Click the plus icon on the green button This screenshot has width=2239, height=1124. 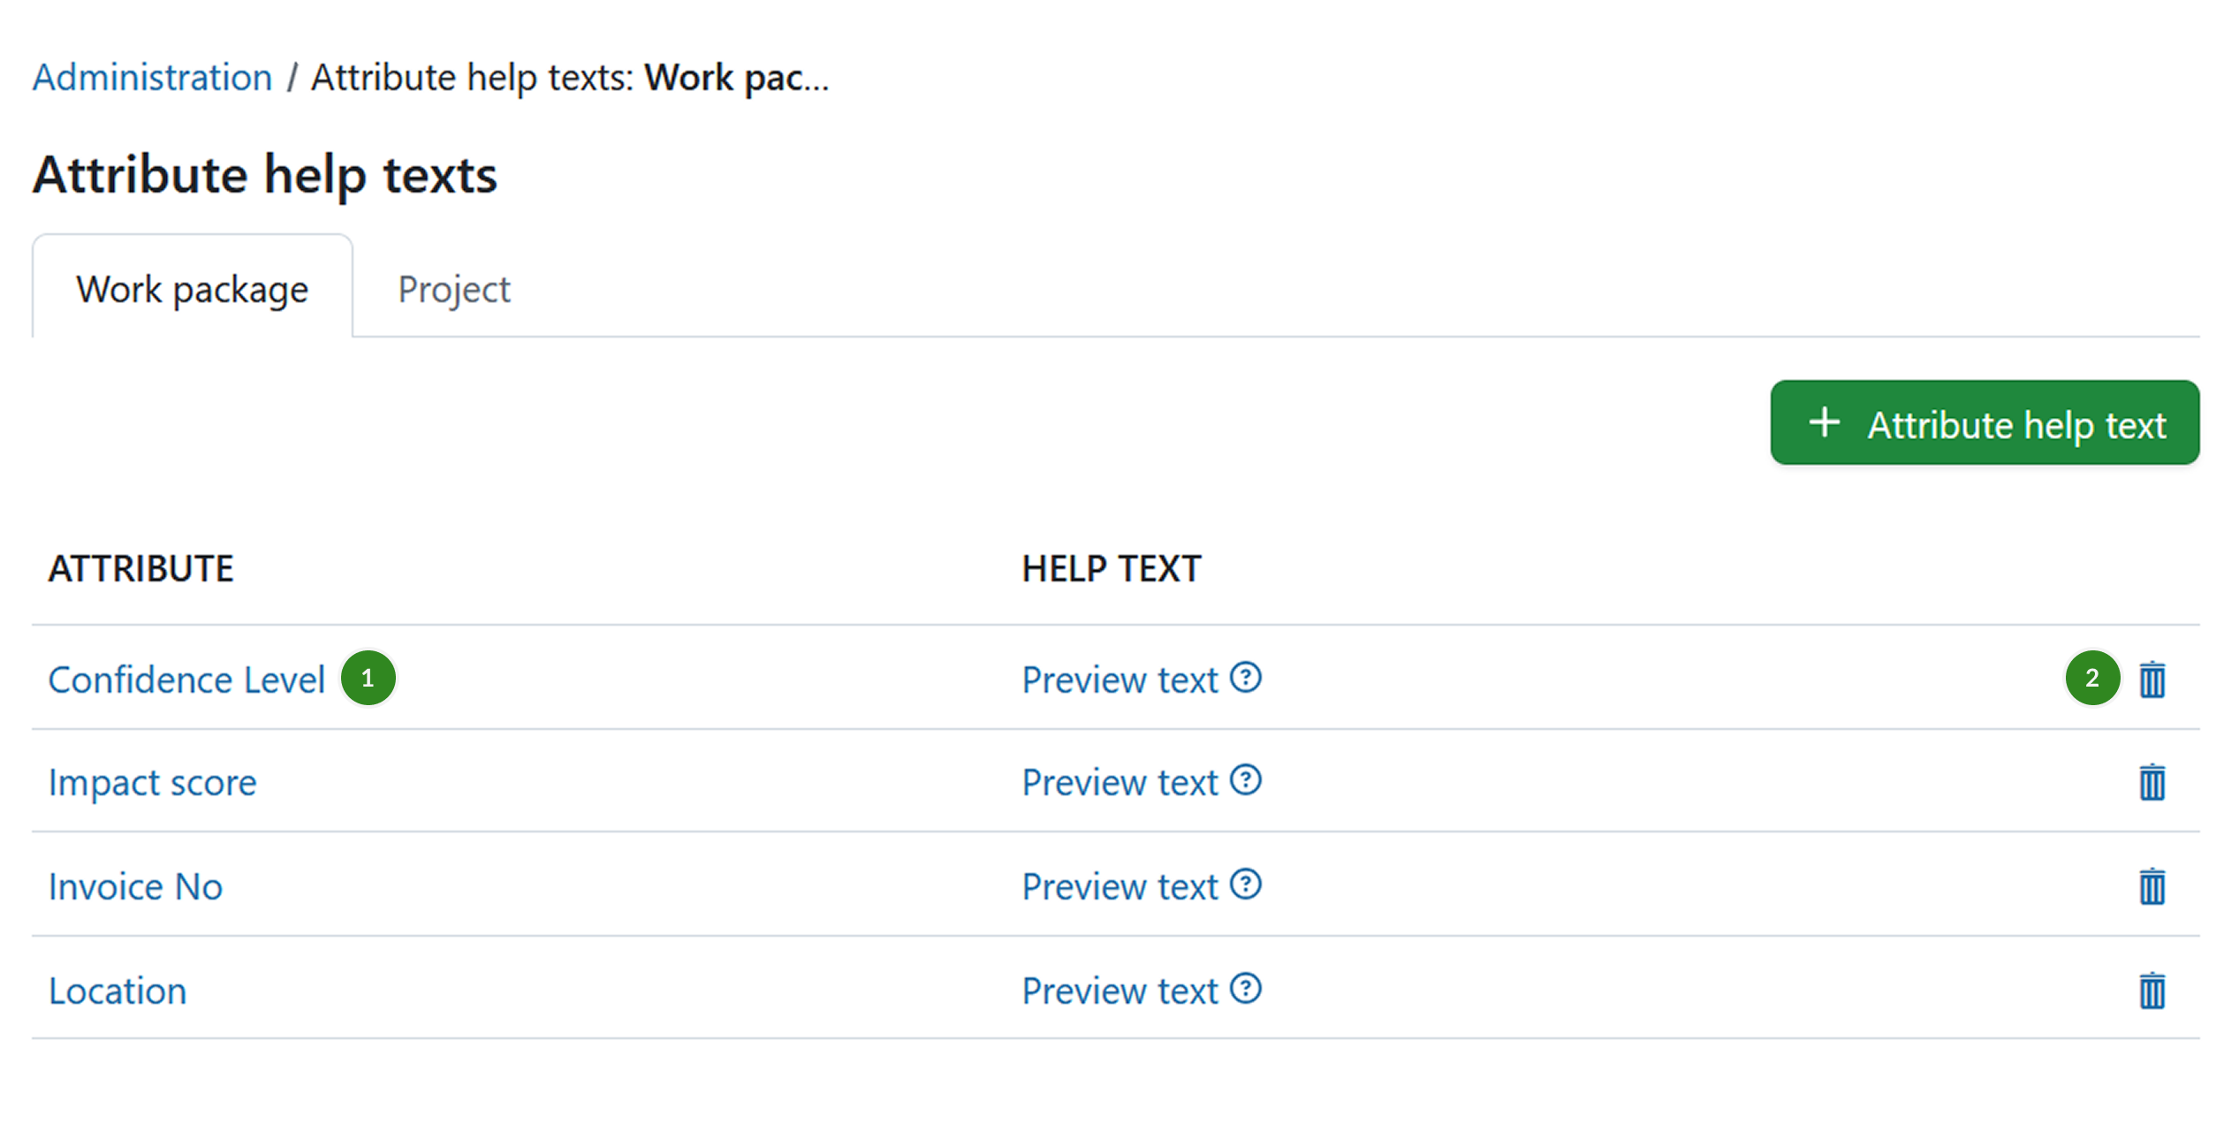(x=1824, y=423)
